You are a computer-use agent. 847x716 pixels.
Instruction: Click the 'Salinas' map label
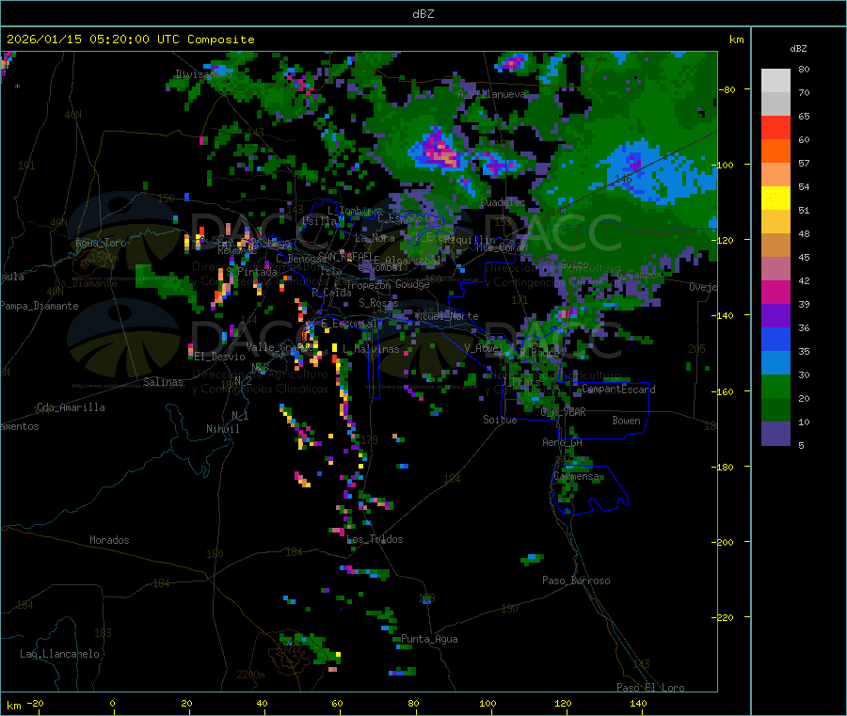[x=163, y=382]
